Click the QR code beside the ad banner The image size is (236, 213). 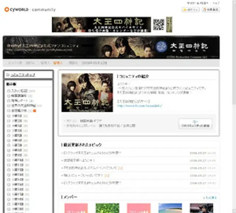(x=159, y=24)
